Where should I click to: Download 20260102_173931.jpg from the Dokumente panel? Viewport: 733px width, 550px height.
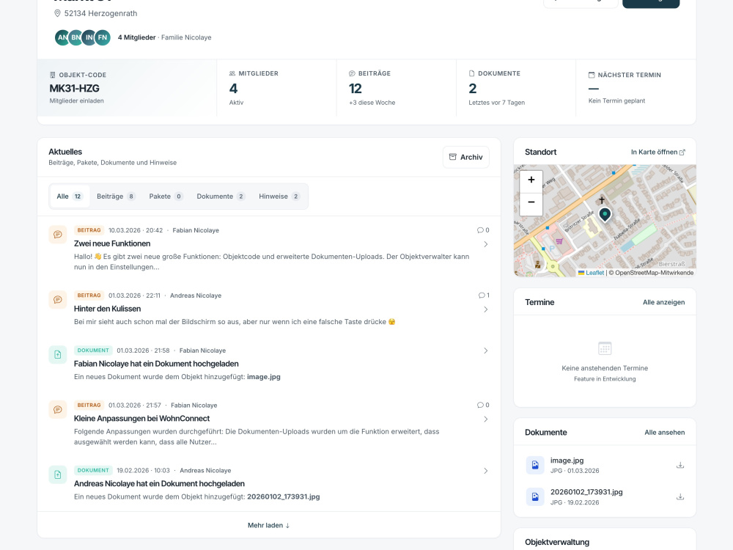680,496
